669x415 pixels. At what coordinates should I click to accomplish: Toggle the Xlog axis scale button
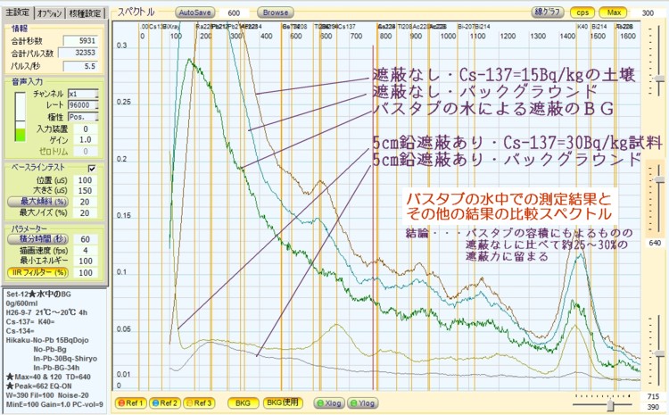point(328,403)
